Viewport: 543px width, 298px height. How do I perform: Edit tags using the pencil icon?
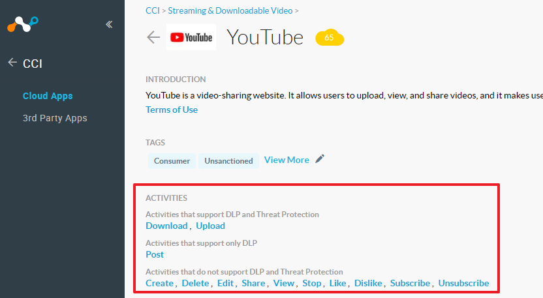click(x=320, y=159)
